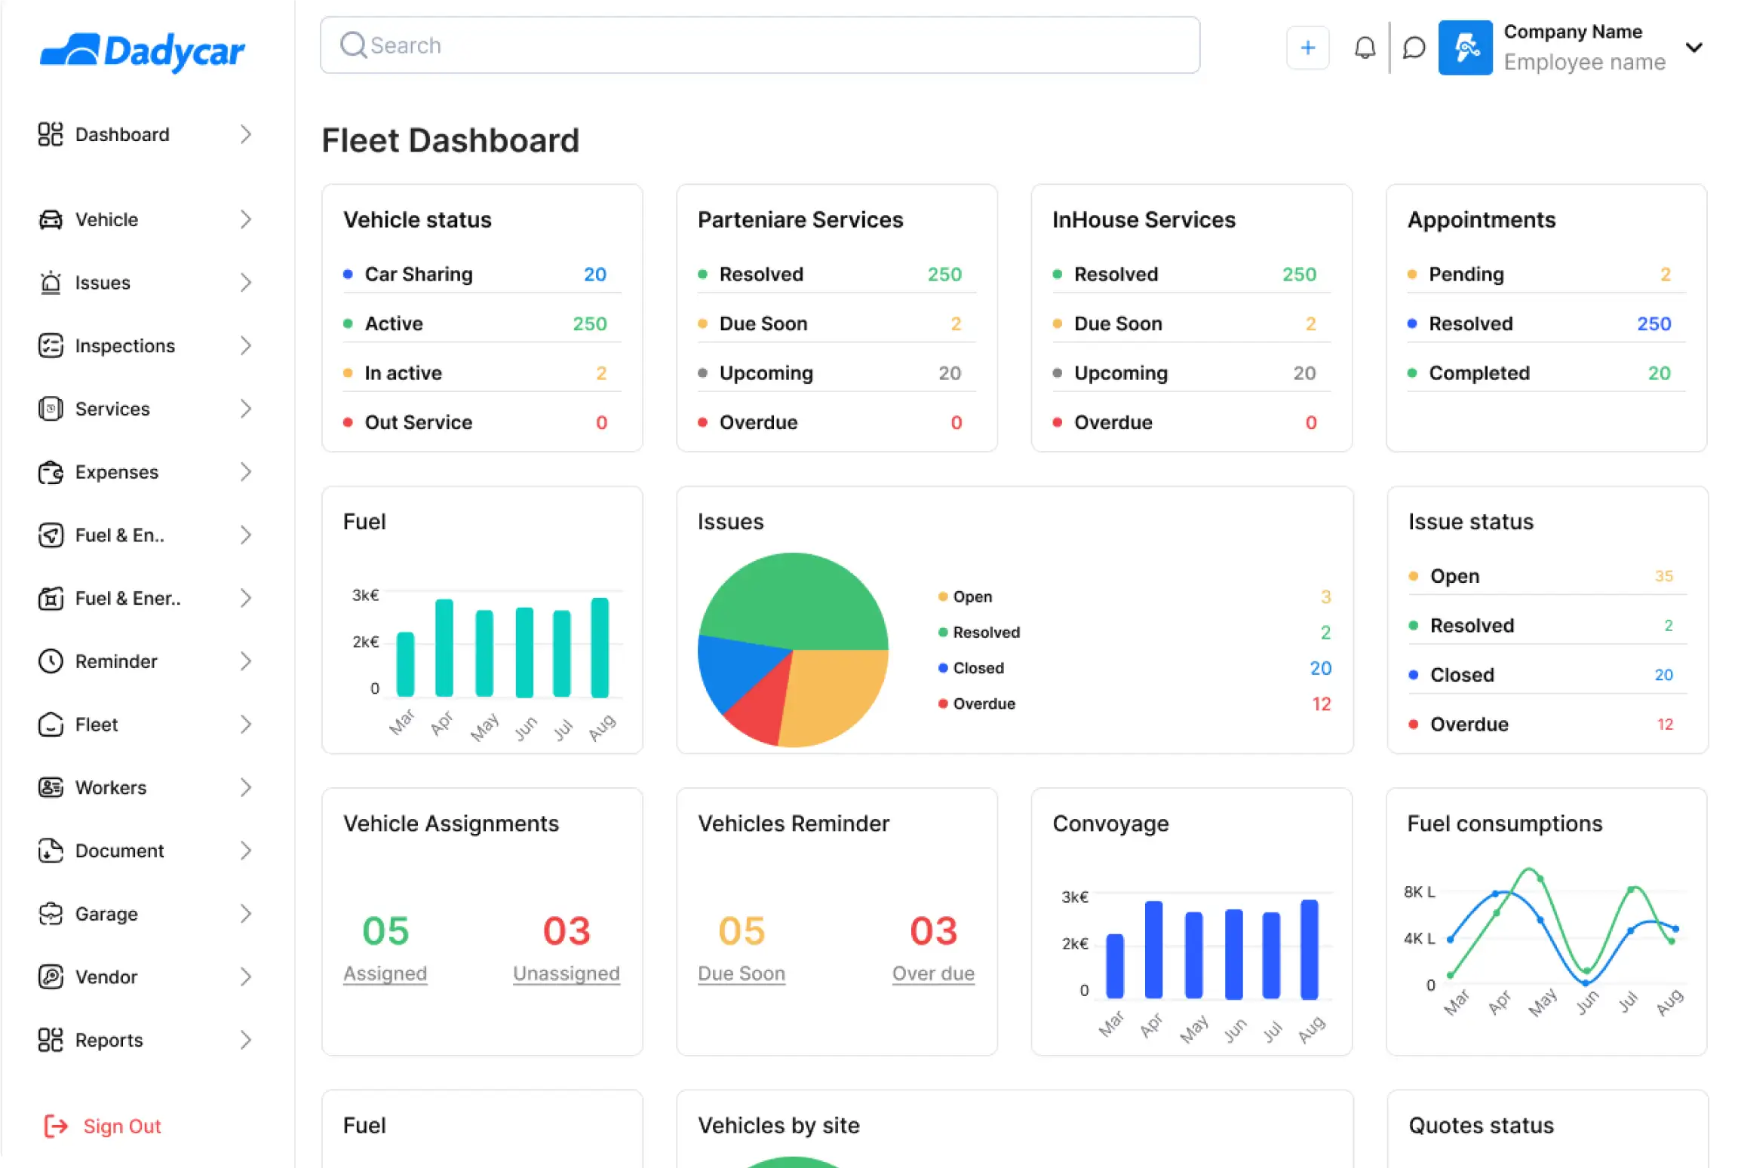The image size is (1738, 1168).
Task: Expand the Reminder menu chevron
Action: [x=245, y=661]
